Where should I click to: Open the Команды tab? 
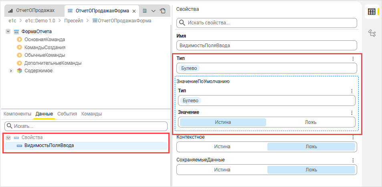92,114
